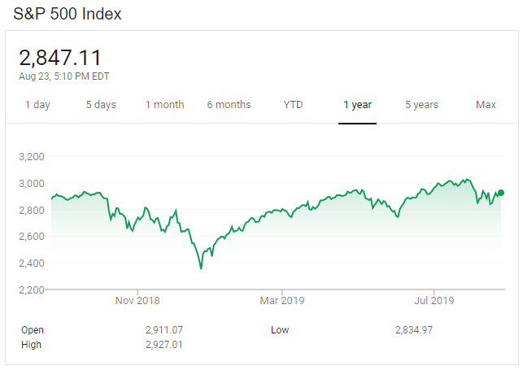
Task: Click the green endpoint dot on chart
Action: tap(501, 193)
